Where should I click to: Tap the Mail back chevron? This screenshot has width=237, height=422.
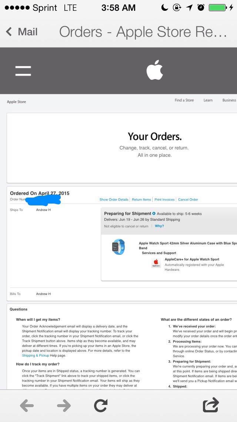point(9,32)
